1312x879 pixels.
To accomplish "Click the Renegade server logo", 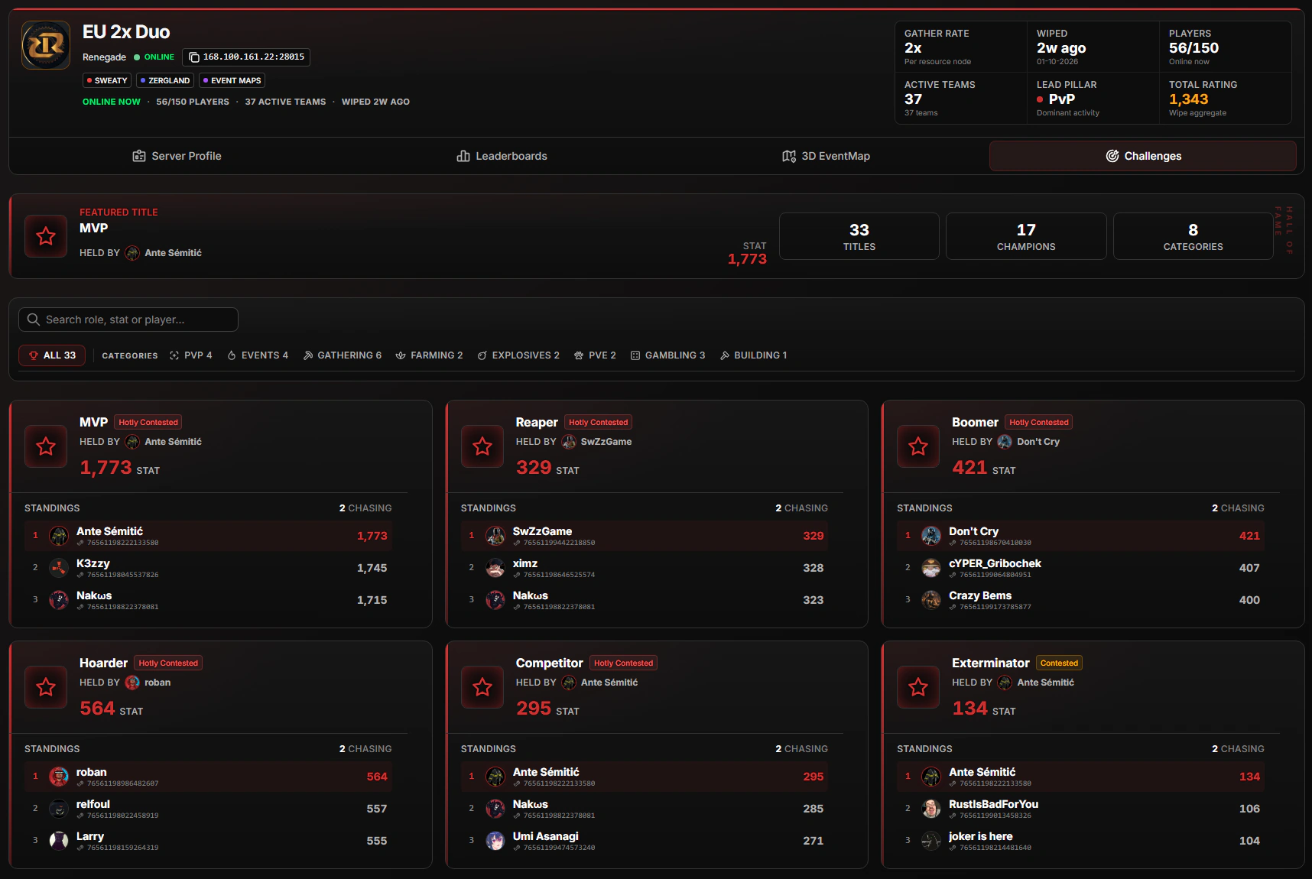I will (46, 45).
